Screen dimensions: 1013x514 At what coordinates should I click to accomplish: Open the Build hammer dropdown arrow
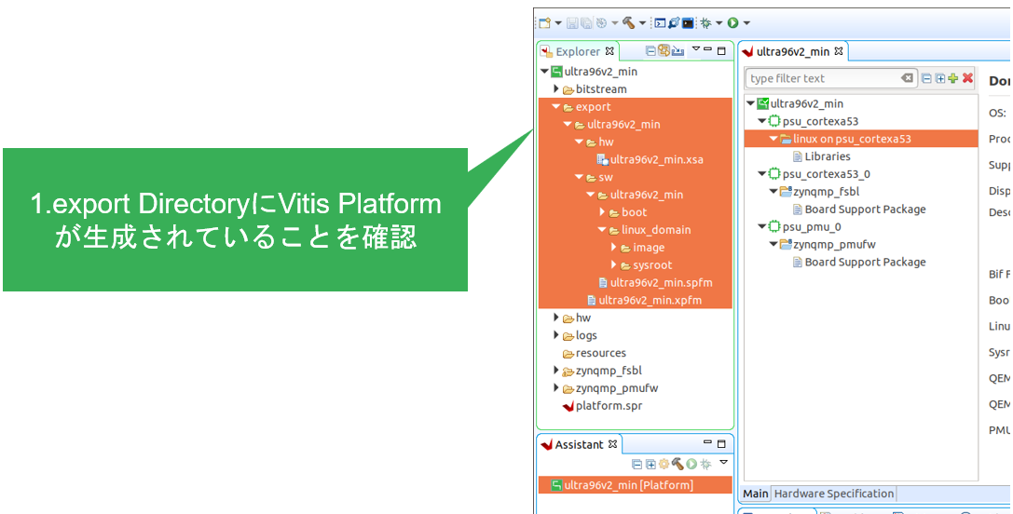point(642,24)
